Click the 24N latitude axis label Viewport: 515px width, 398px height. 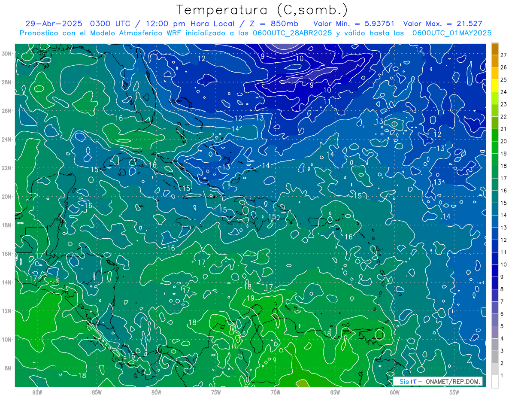coord(6,140)
